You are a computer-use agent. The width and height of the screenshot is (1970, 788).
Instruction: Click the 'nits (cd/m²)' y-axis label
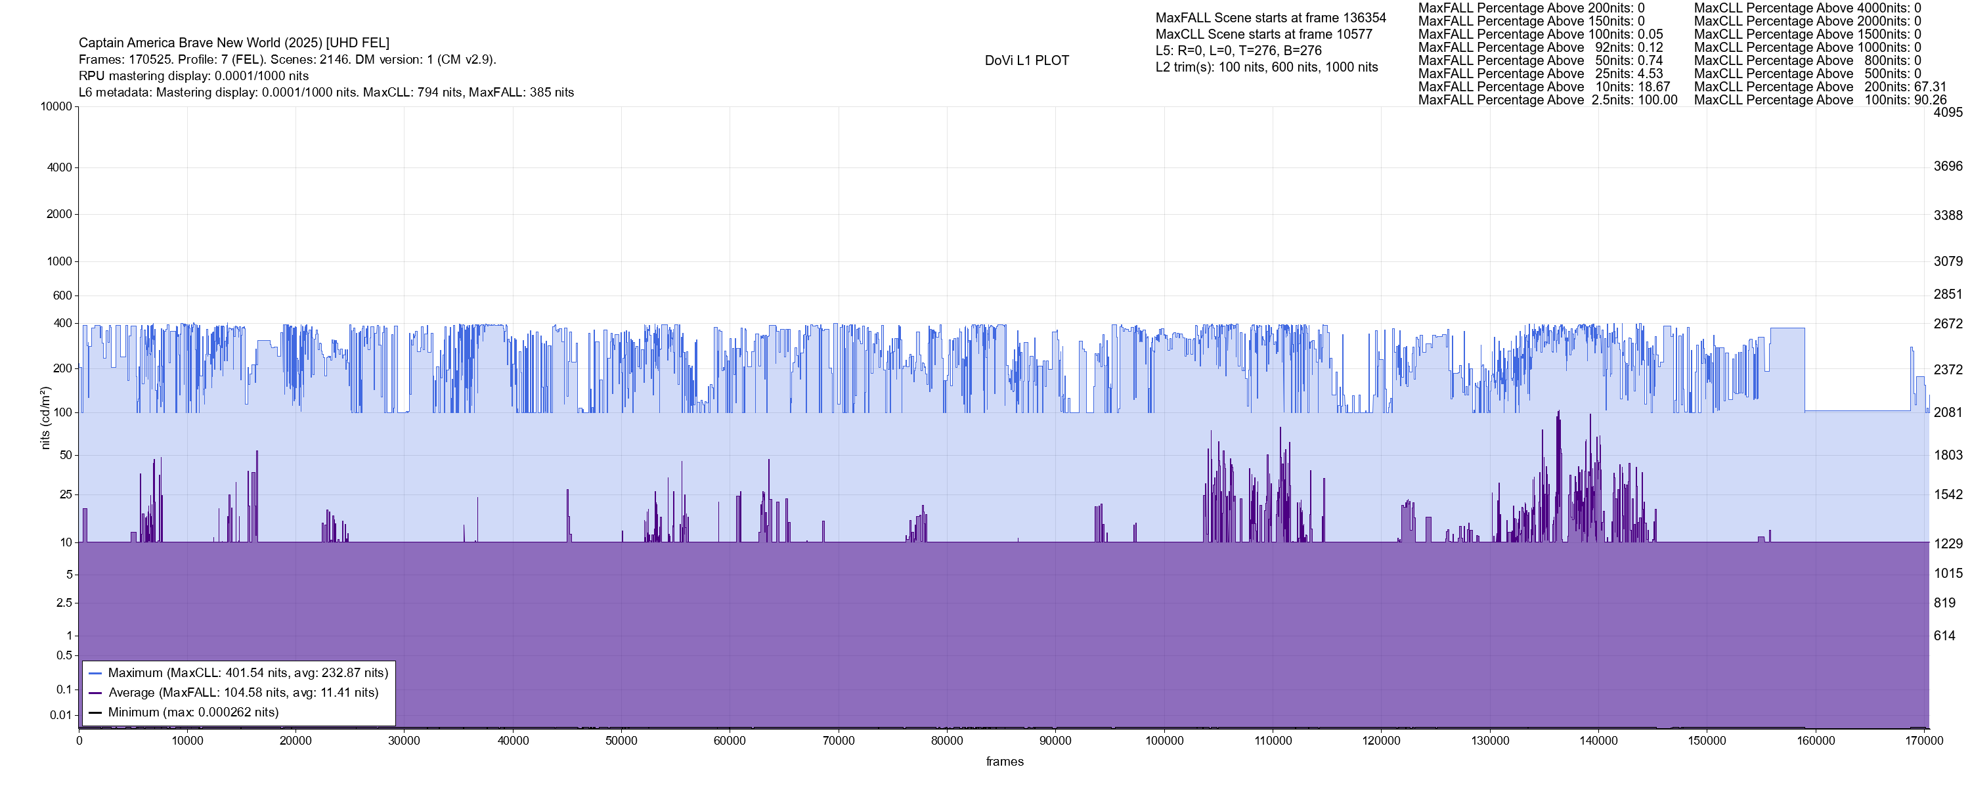(45, 418)
